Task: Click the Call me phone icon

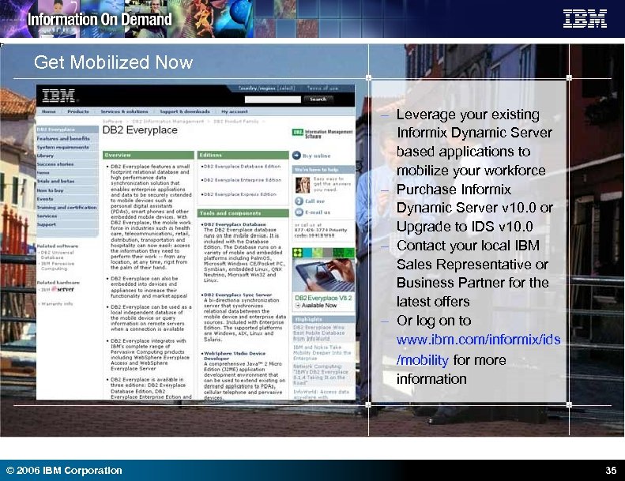Action: point(299,201)
